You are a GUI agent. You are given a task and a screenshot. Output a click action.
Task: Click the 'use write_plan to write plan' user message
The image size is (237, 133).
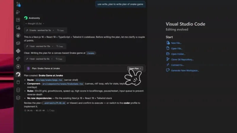[x=120, y=4]
